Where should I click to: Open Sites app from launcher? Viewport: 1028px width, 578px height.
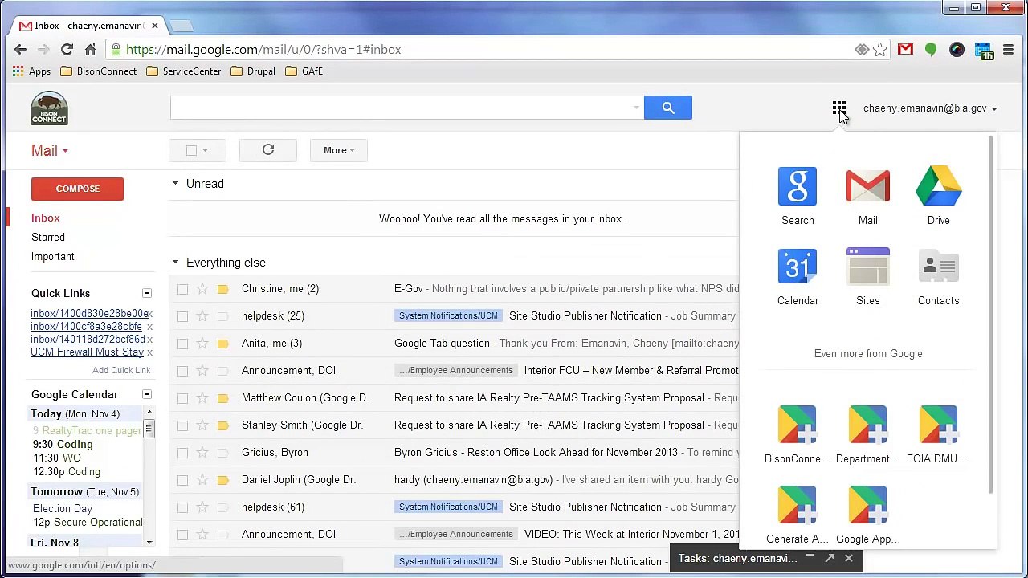pos(867,276)
